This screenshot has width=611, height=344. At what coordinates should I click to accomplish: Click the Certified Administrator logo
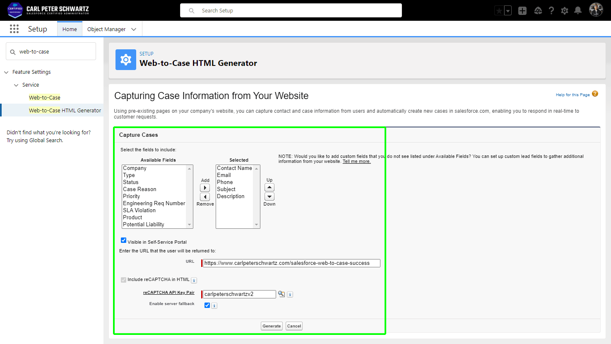pos(15,10)
